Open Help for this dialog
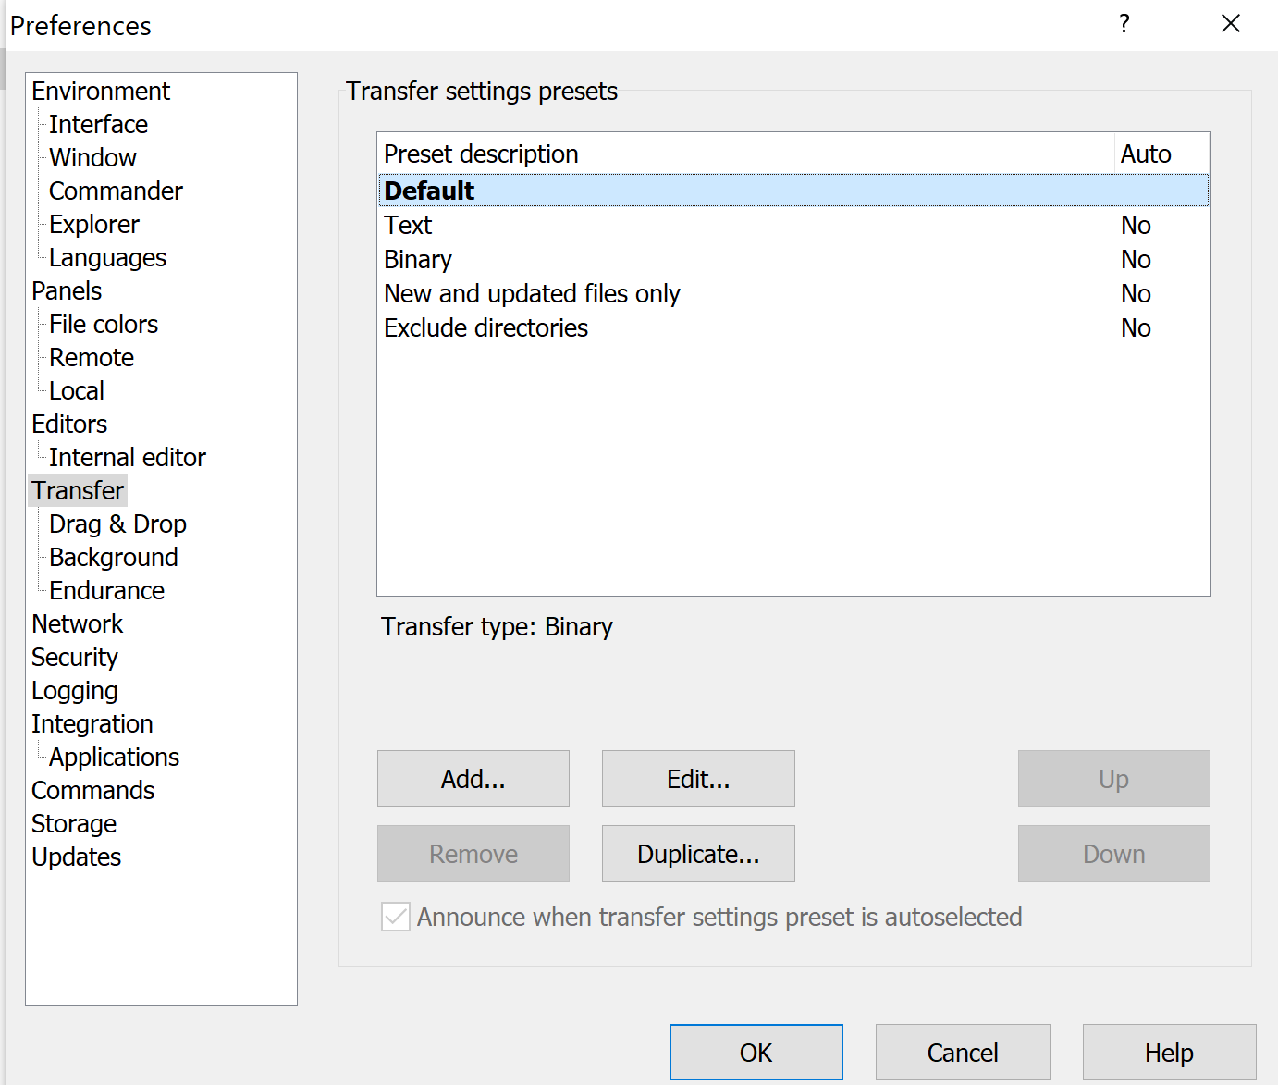 coord(1169,1053)
